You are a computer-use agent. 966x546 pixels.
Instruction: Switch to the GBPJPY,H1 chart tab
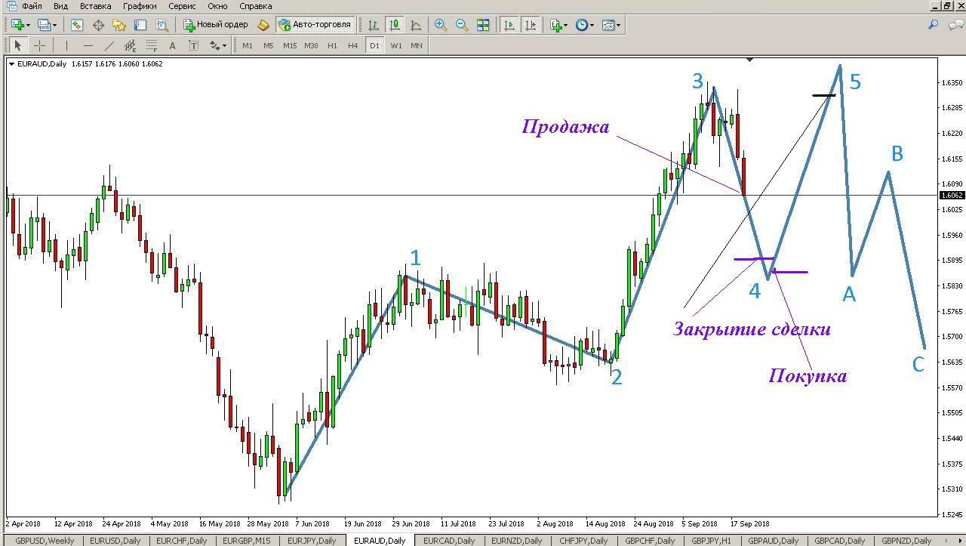click(711, 541)
